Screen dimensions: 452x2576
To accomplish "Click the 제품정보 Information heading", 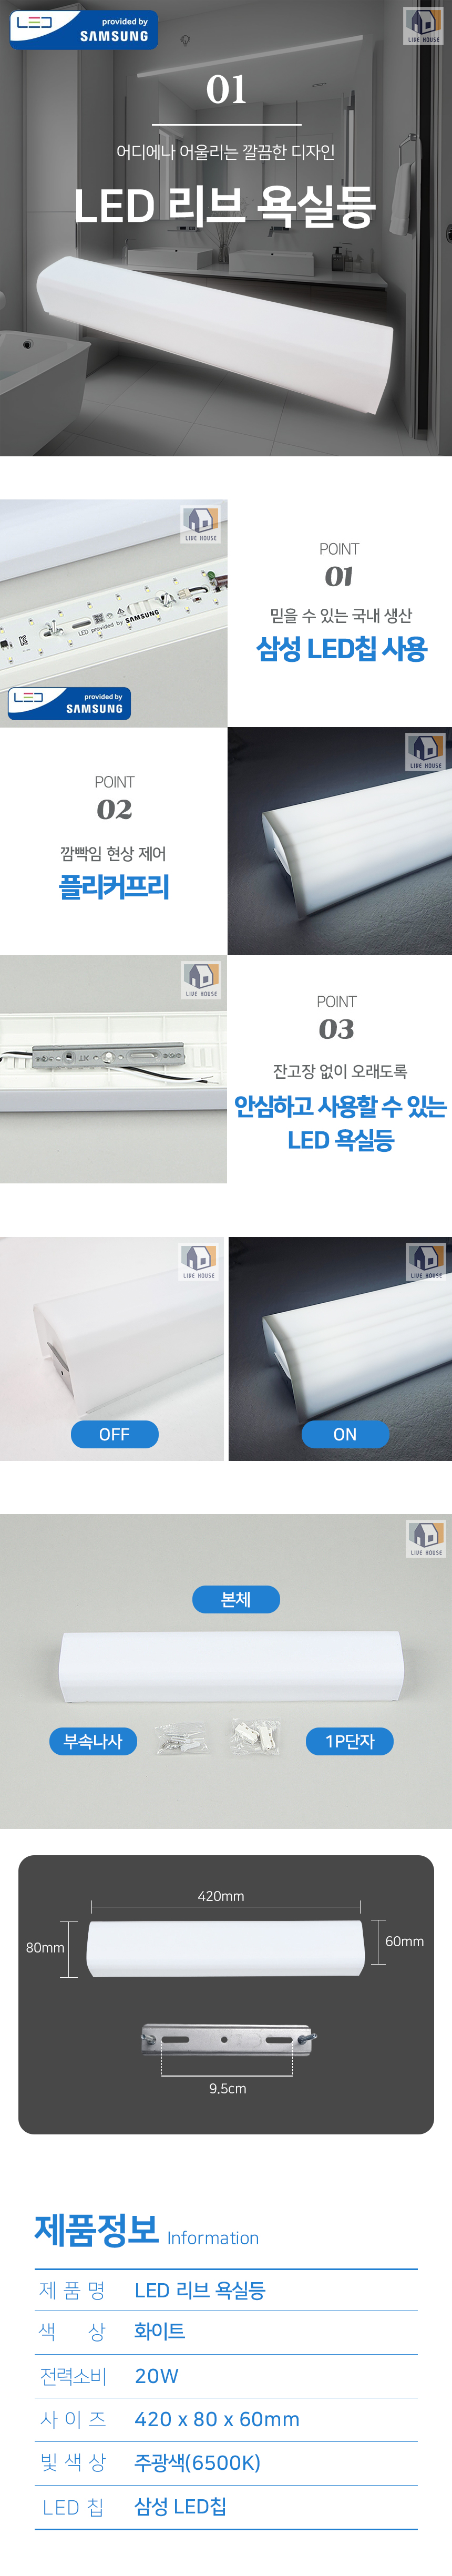I will coord(147,2231).
